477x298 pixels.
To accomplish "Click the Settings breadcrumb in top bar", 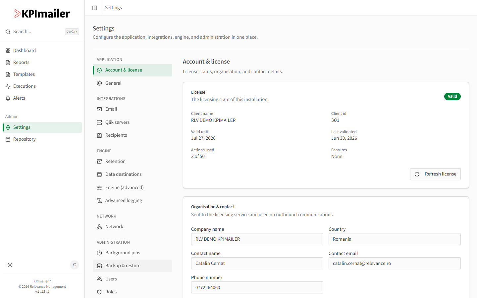I will [x=113, y=8].
